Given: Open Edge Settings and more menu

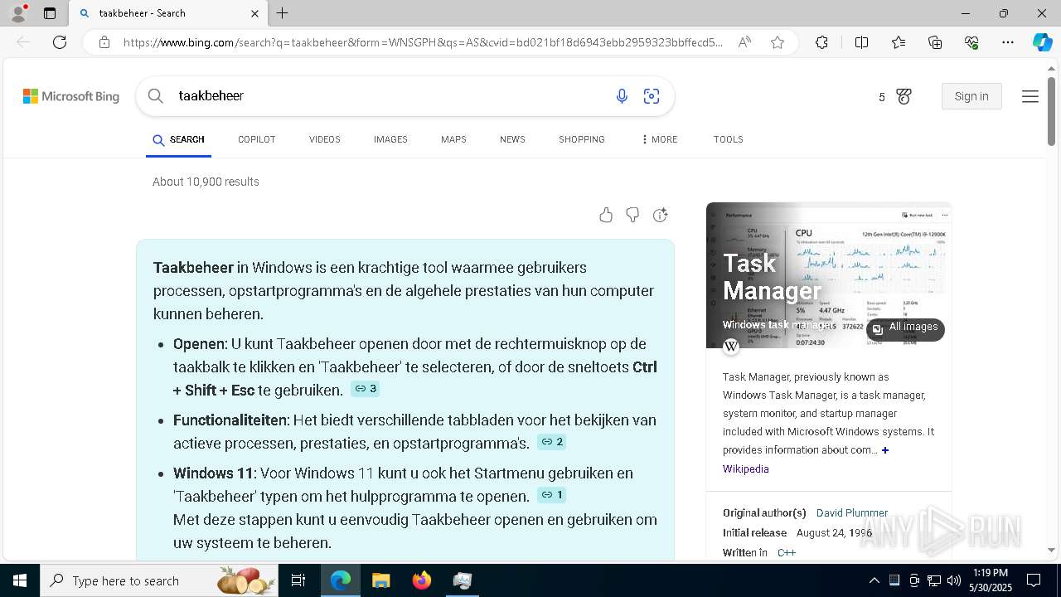Looking at the screenshot, I should pos(1008,42).
